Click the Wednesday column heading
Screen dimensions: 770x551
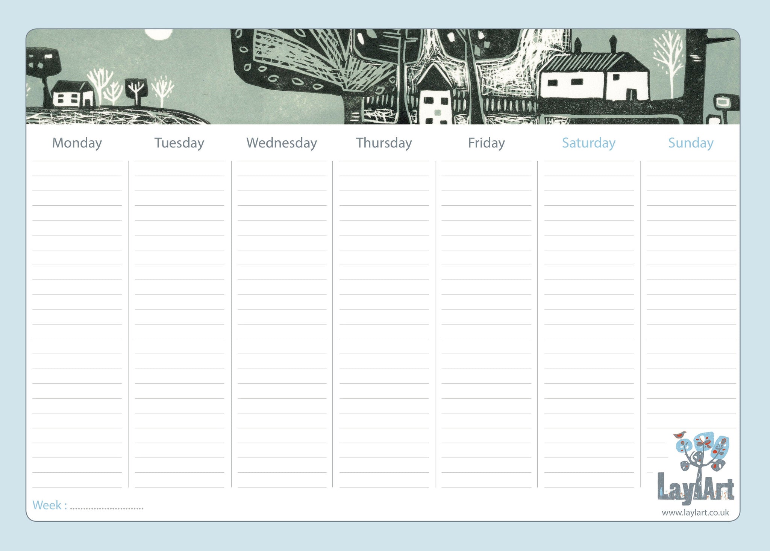pos(282,143)
